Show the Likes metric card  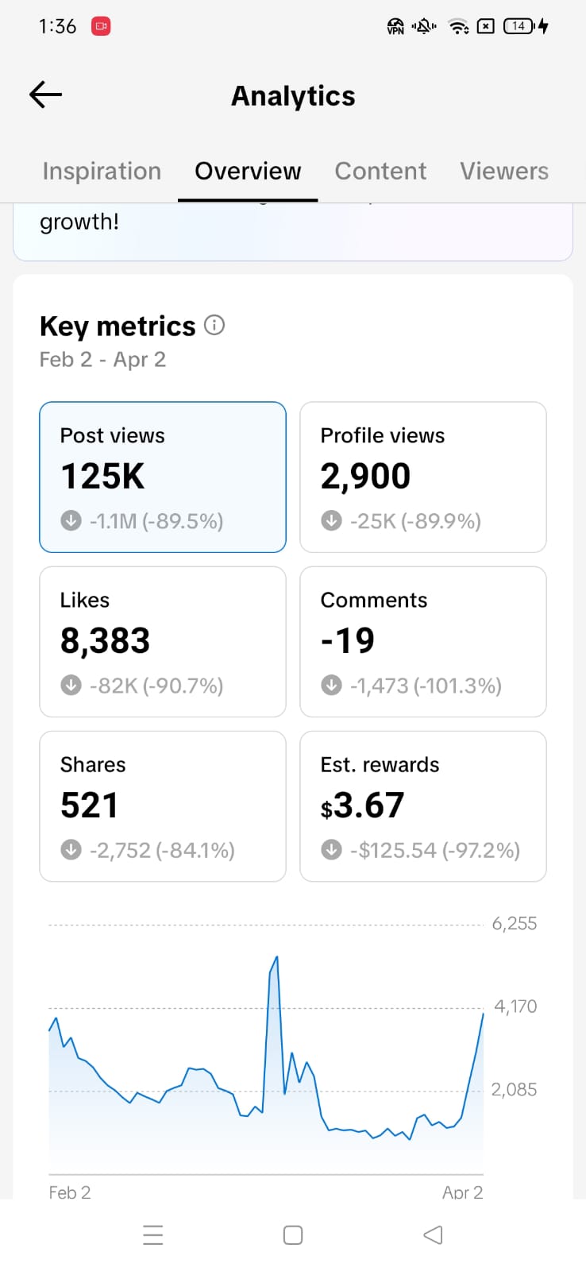point(163,641)
